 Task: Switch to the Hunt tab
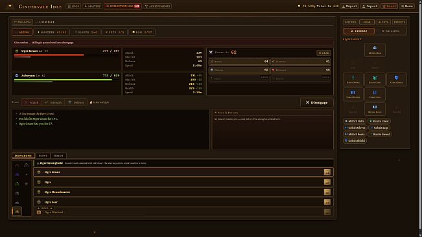(43, 155)
